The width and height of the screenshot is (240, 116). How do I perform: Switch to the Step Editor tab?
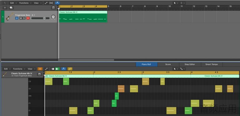[x=190, y=65]
